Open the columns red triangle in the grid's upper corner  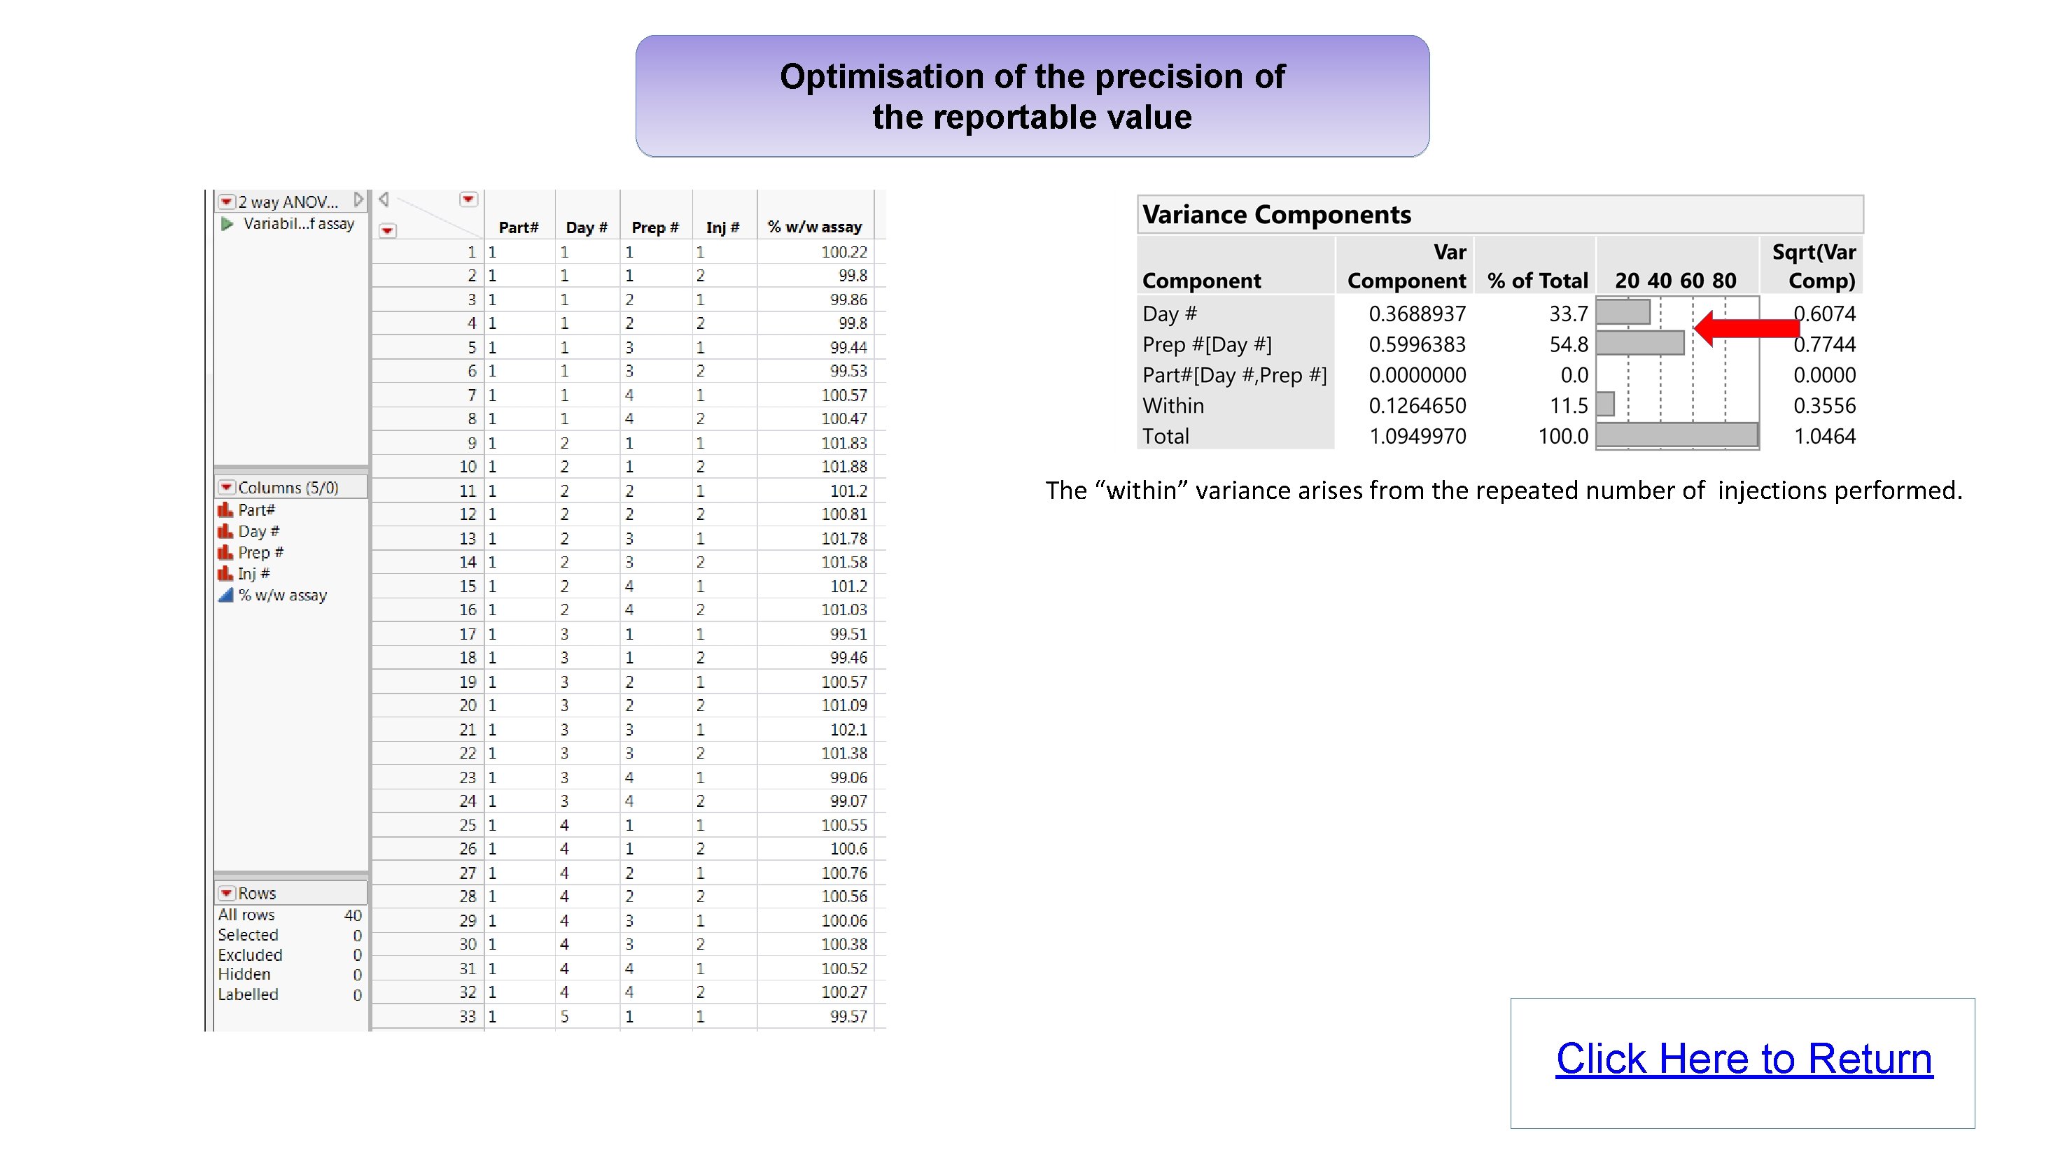(x=469, y=199)
